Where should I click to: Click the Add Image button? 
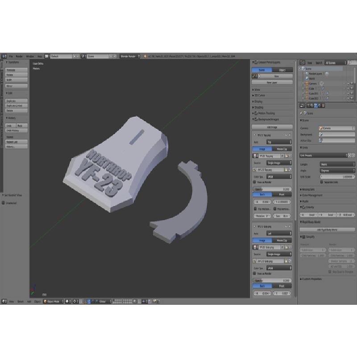[x=272, y=127]
